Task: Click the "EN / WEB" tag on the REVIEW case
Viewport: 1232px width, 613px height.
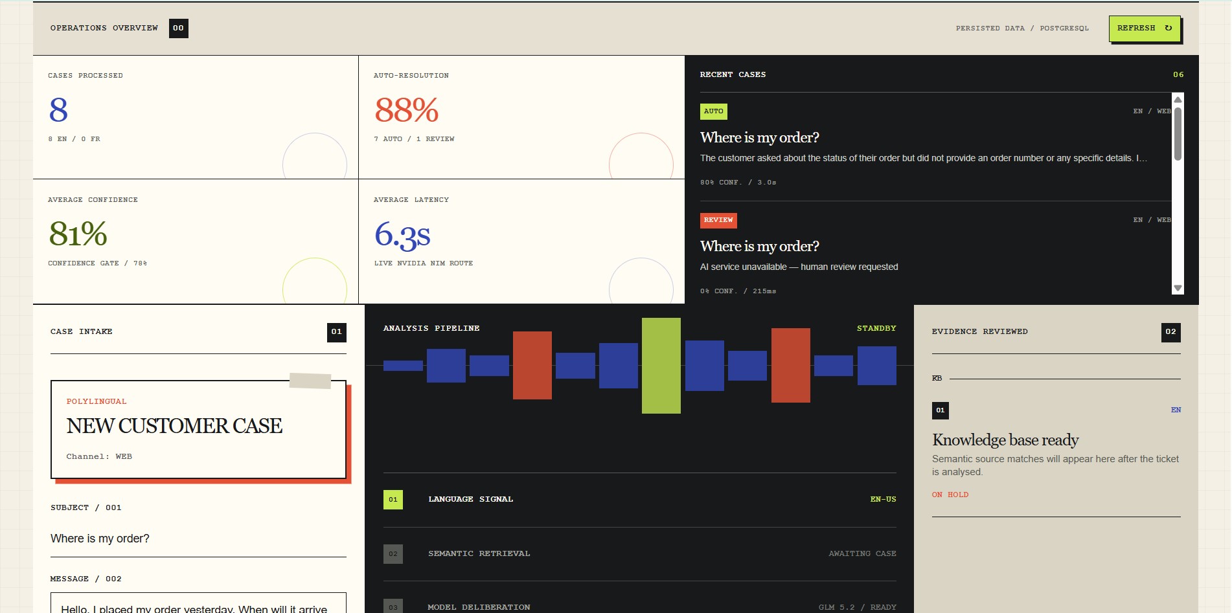Action: tap(1152, 220)
